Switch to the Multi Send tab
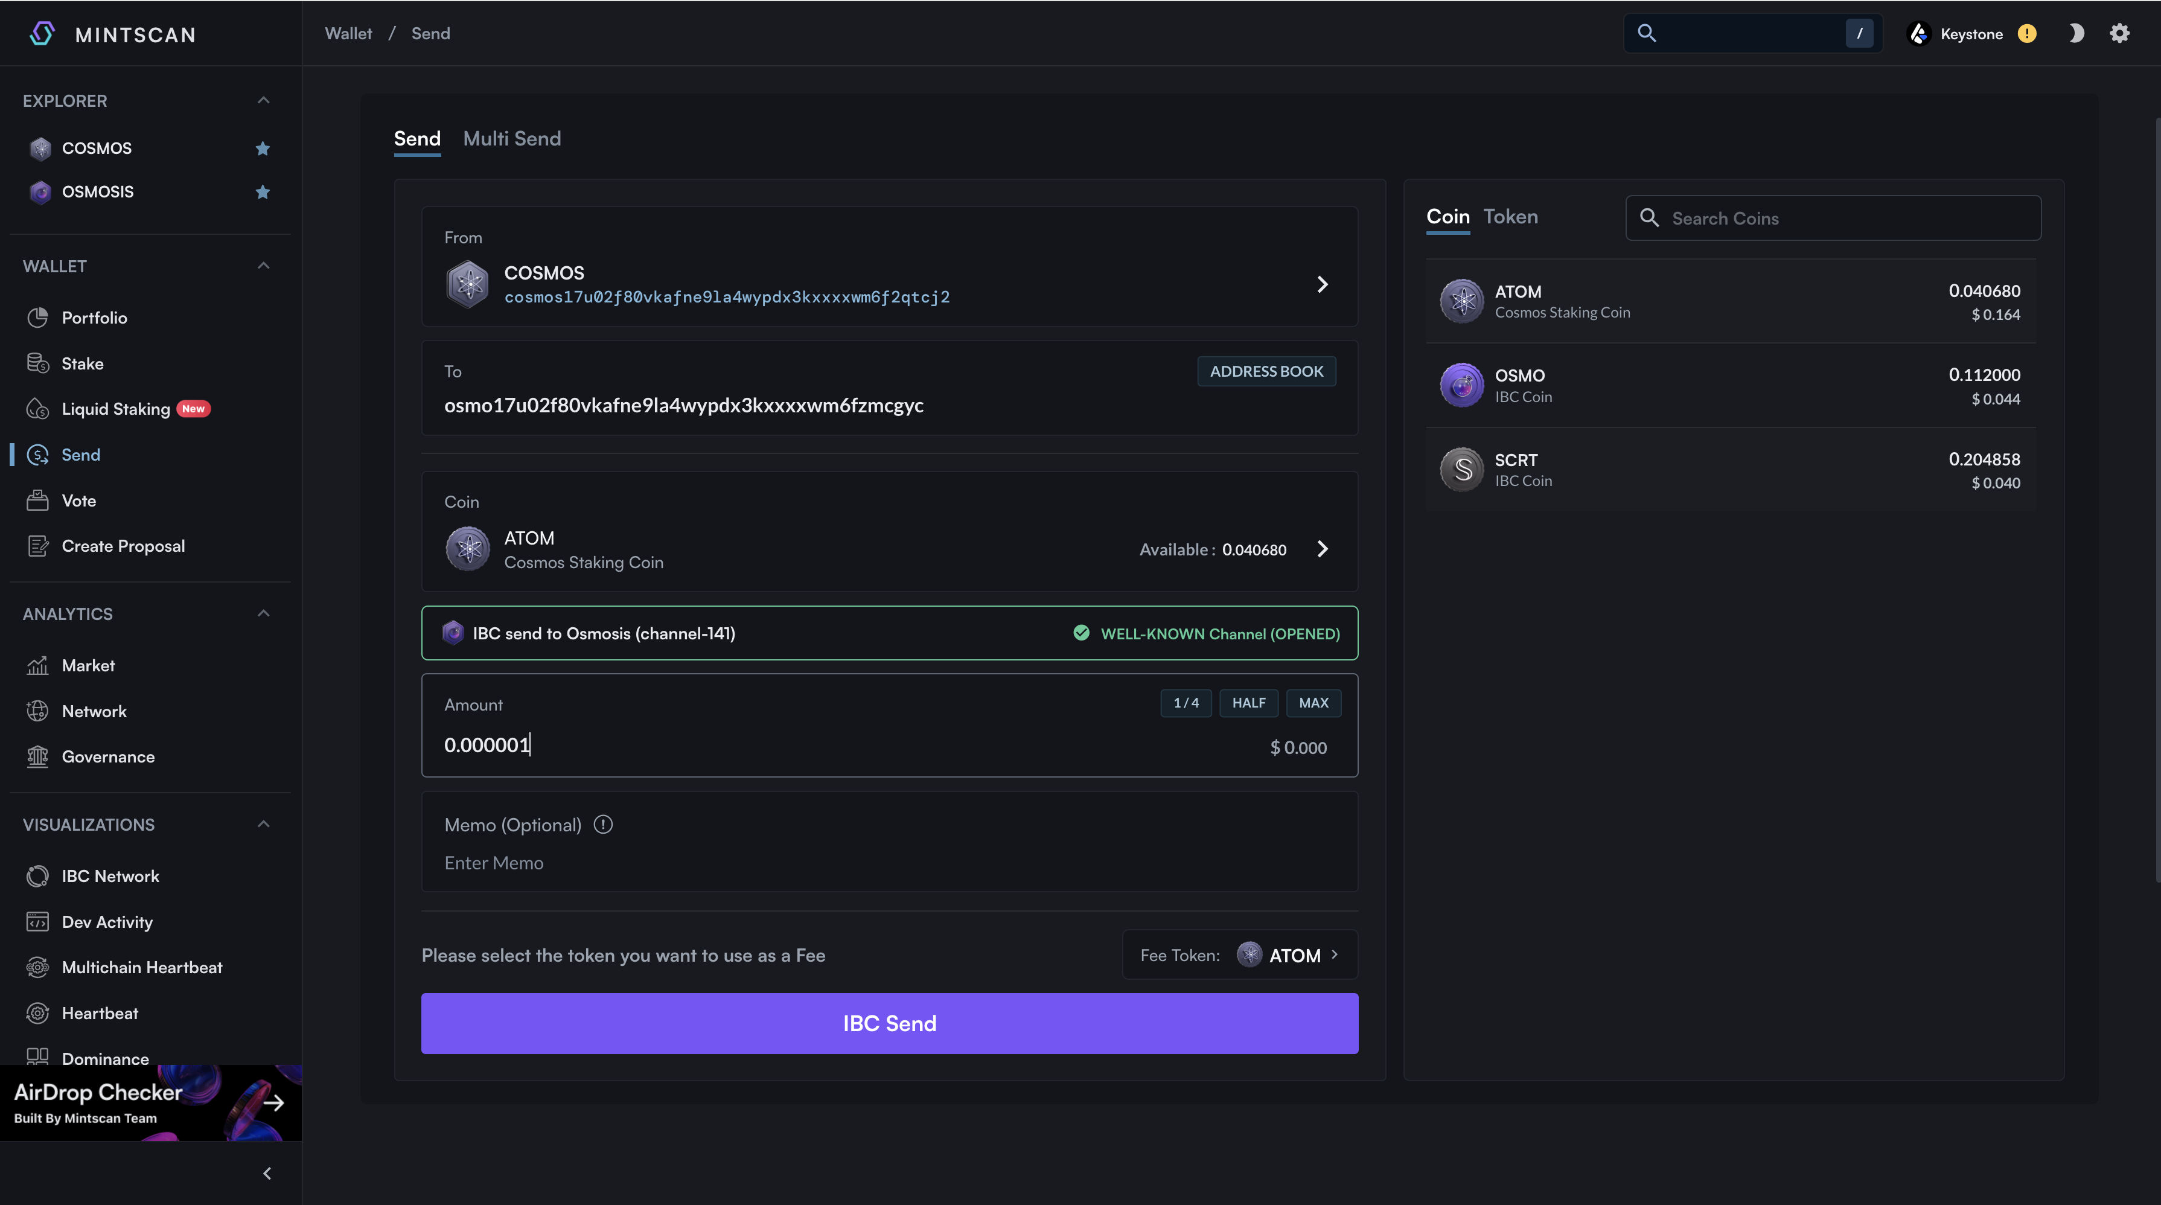The image size is (2161, 1205). click(x=512, y=139)
